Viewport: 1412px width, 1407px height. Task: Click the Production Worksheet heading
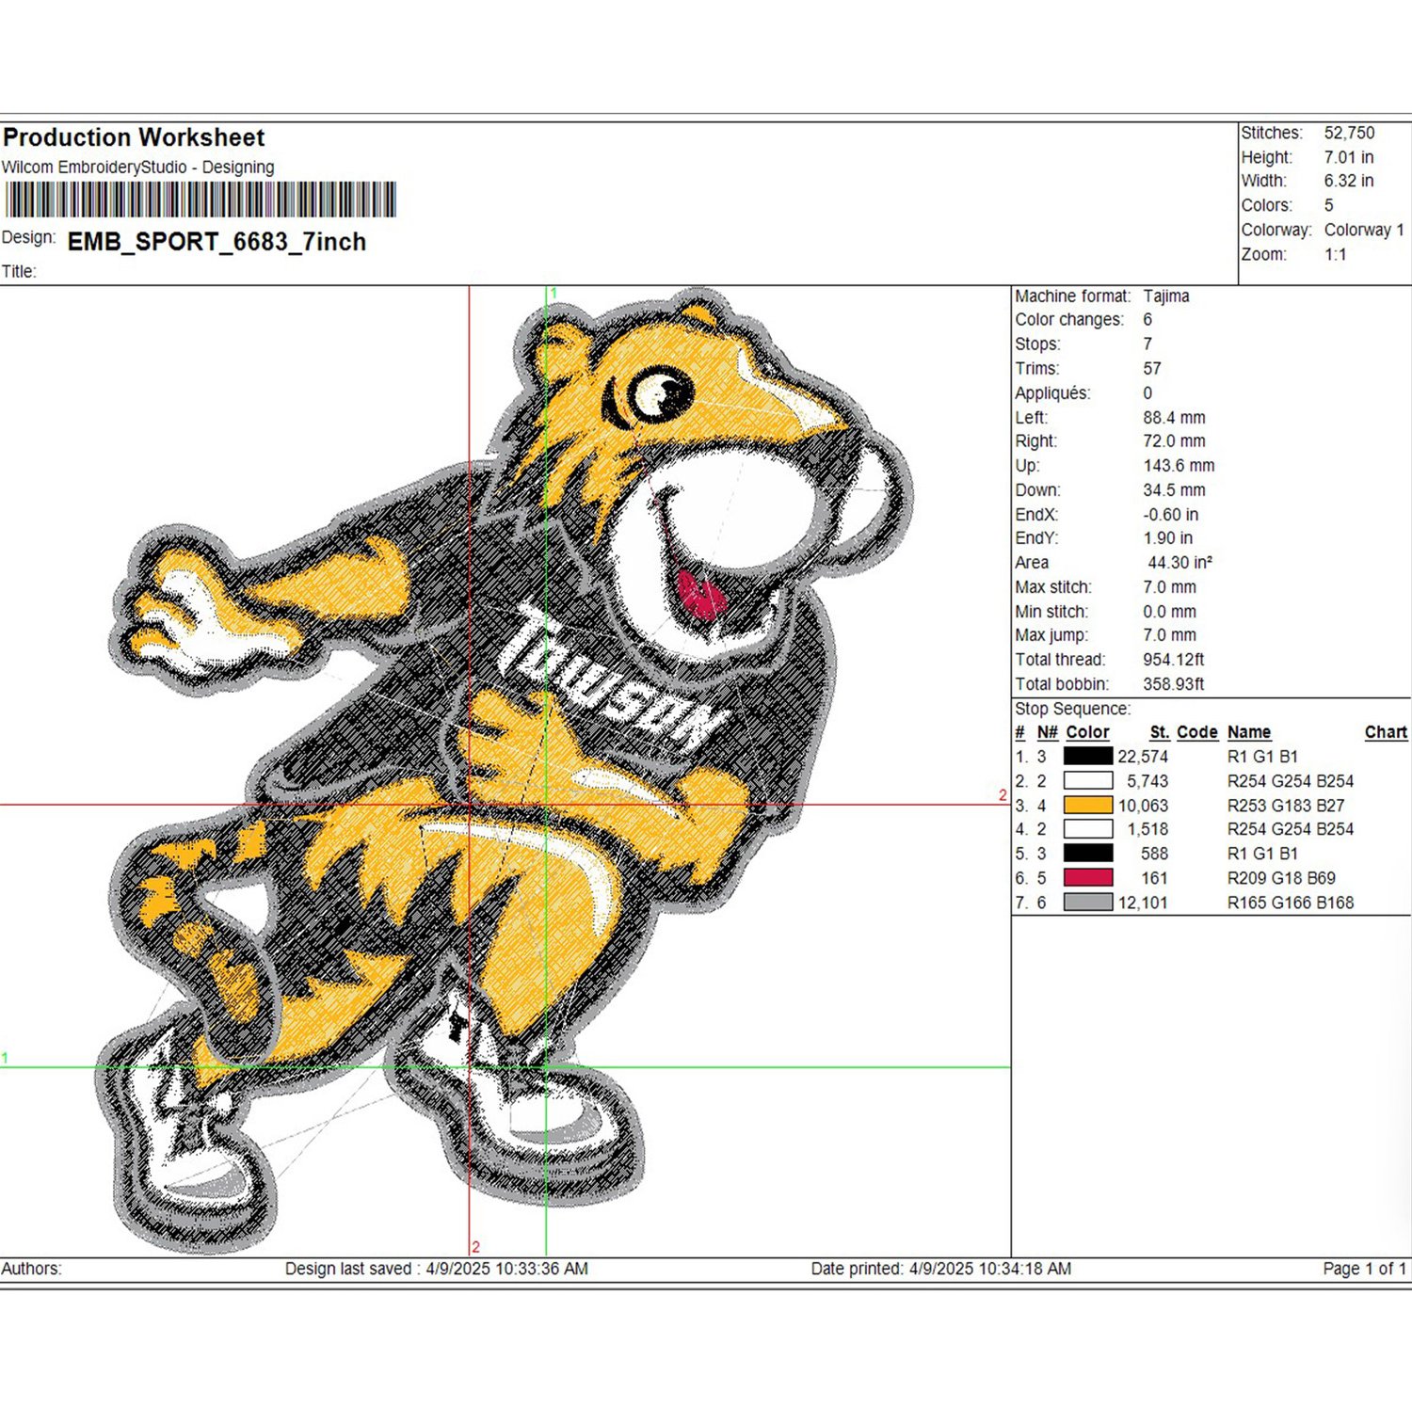(134, 137)
